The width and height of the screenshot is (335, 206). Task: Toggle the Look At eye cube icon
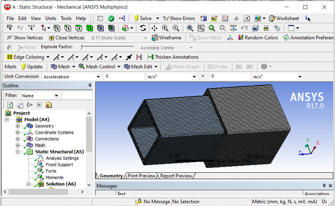click(255, 28)
